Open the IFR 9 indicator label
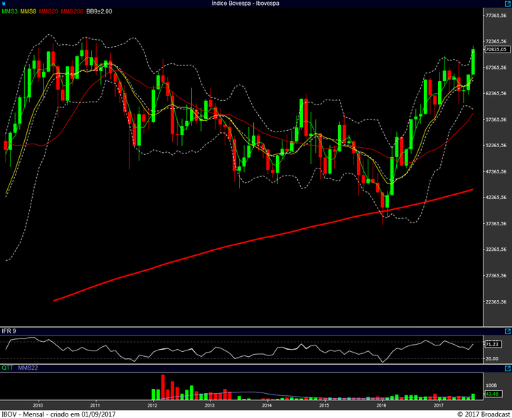Image resolution: width=512 pixels, height=418 pixels. click(9, 331)
